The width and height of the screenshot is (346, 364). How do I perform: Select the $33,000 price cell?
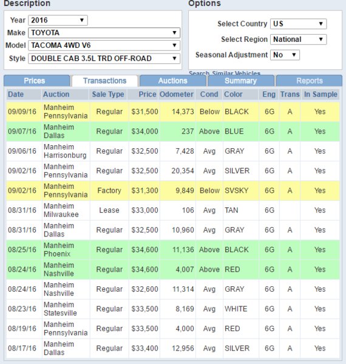click(144, 210)
